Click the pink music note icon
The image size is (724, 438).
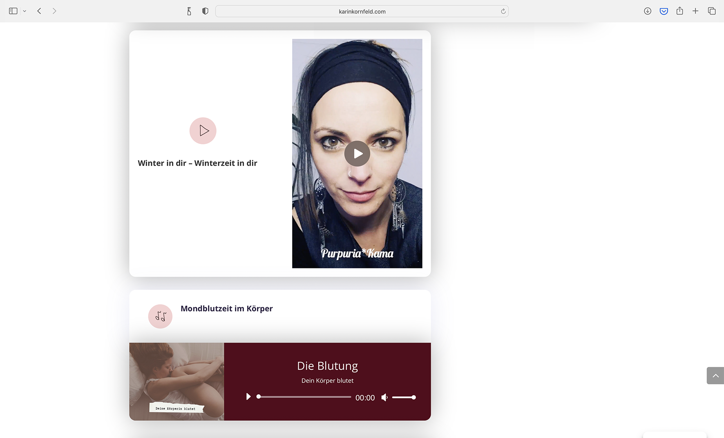click(x=160, y=316)
